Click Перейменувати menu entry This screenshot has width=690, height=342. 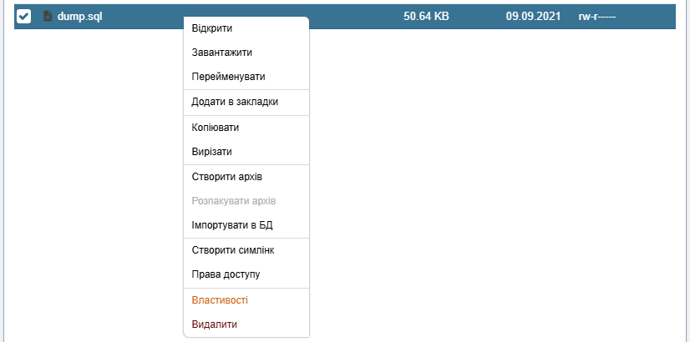pos(228,77)
